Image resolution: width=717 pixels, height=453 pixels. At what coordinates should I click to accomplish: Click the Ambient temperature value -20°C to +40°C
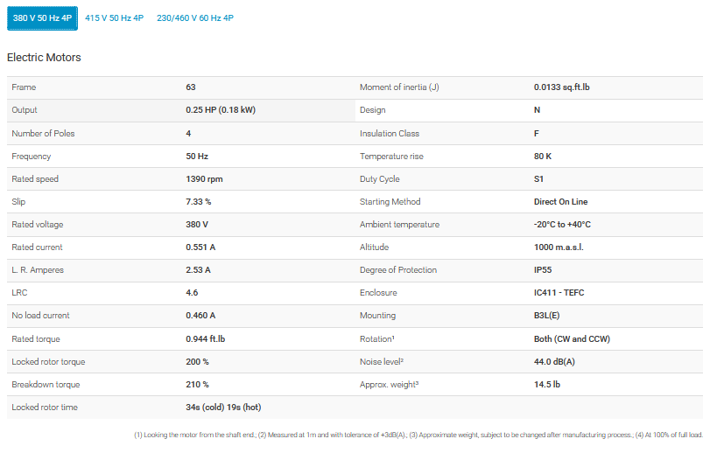coord(562,225)
